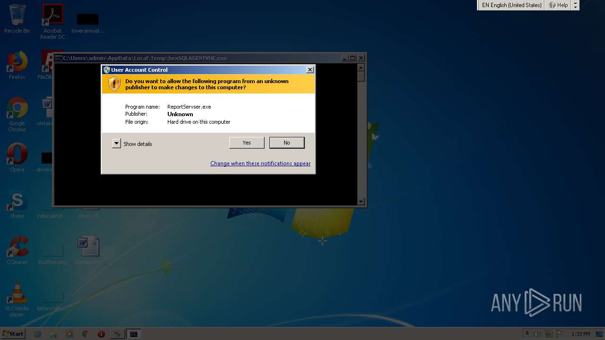Open the Recycle Bin desktop icon
Viewport: 605px width, 340px height.
coord(17,19)
